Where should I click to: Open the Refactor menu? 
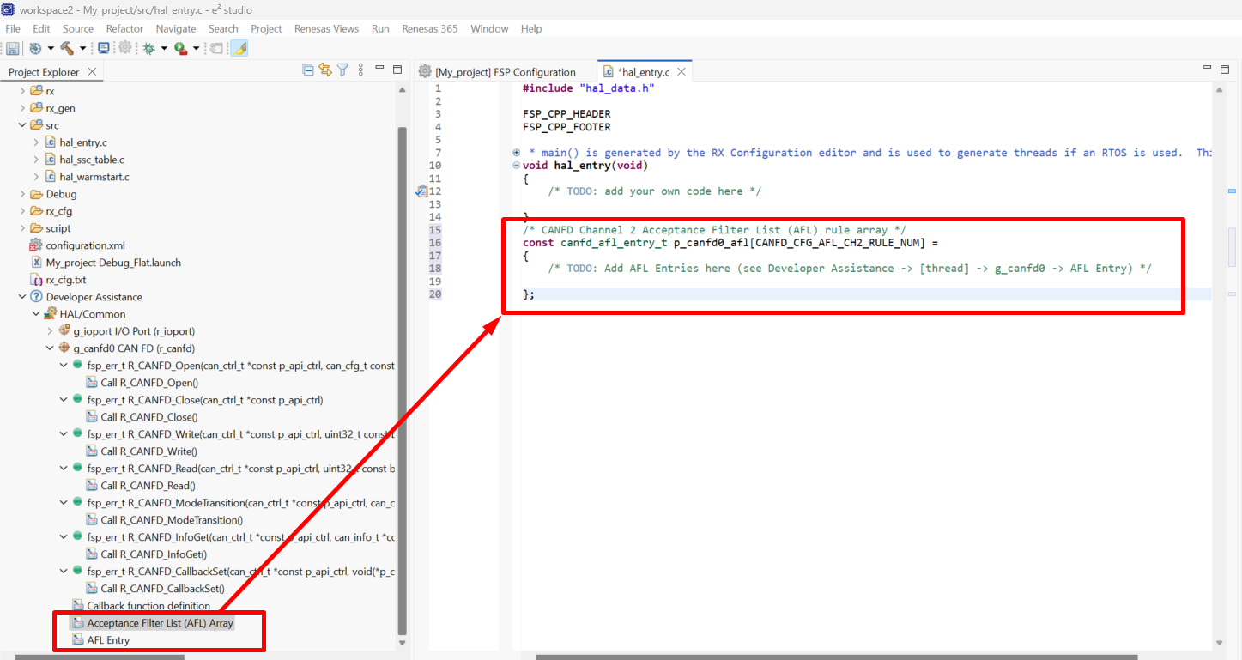tap(124, 28)
